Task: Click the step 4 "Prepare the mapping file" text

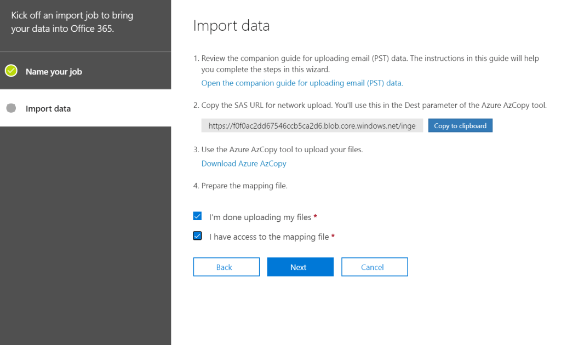Action: [x=244, y=186]
